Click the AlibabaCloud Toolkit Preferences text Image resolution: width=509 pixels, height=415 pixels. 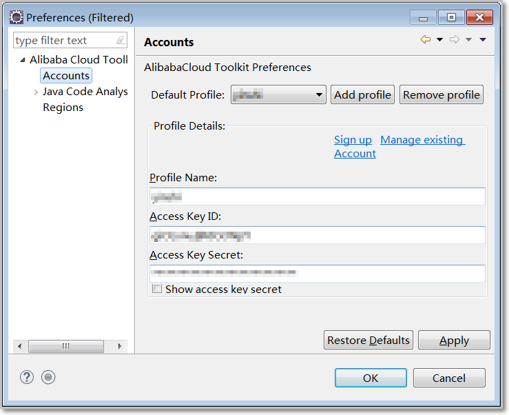coord(227,68)
